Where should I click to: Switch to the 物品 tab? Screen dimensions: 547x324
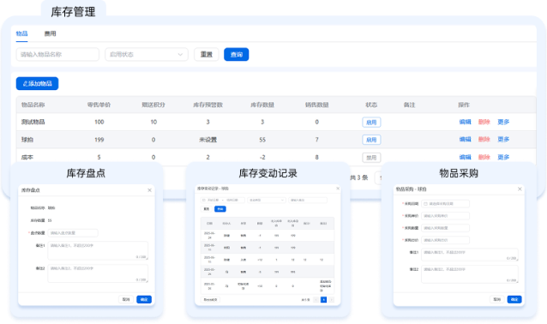coord(21,33)
